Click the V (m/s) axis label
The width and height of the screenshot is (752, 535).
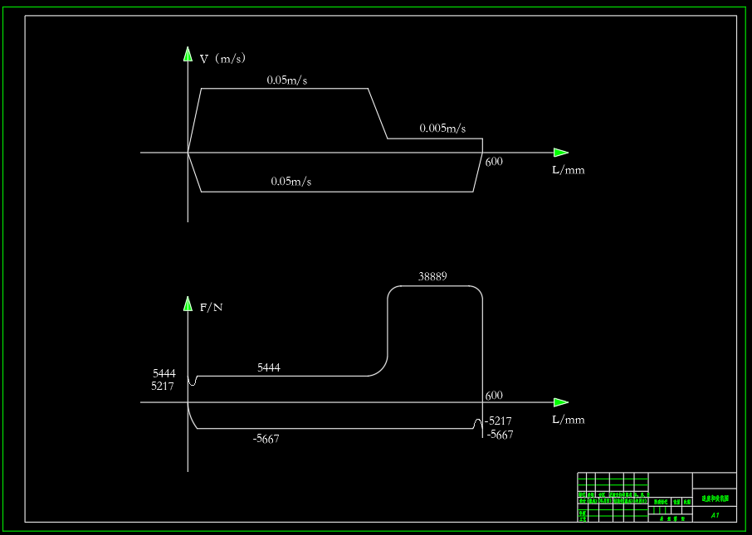[222, 59]
